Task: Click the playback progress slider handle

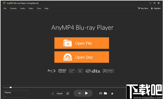Action: tap(11, 87)
